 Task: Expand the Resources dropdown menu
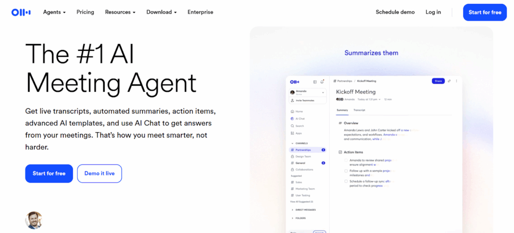pos(120,12)
